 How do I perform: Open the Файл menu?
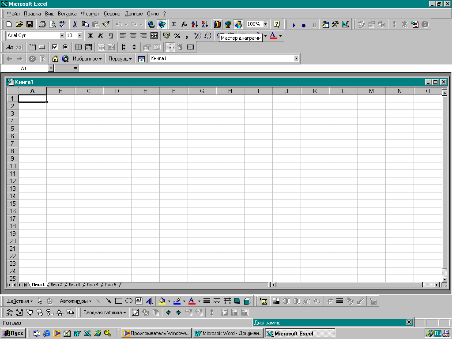(x=13, y=14)
